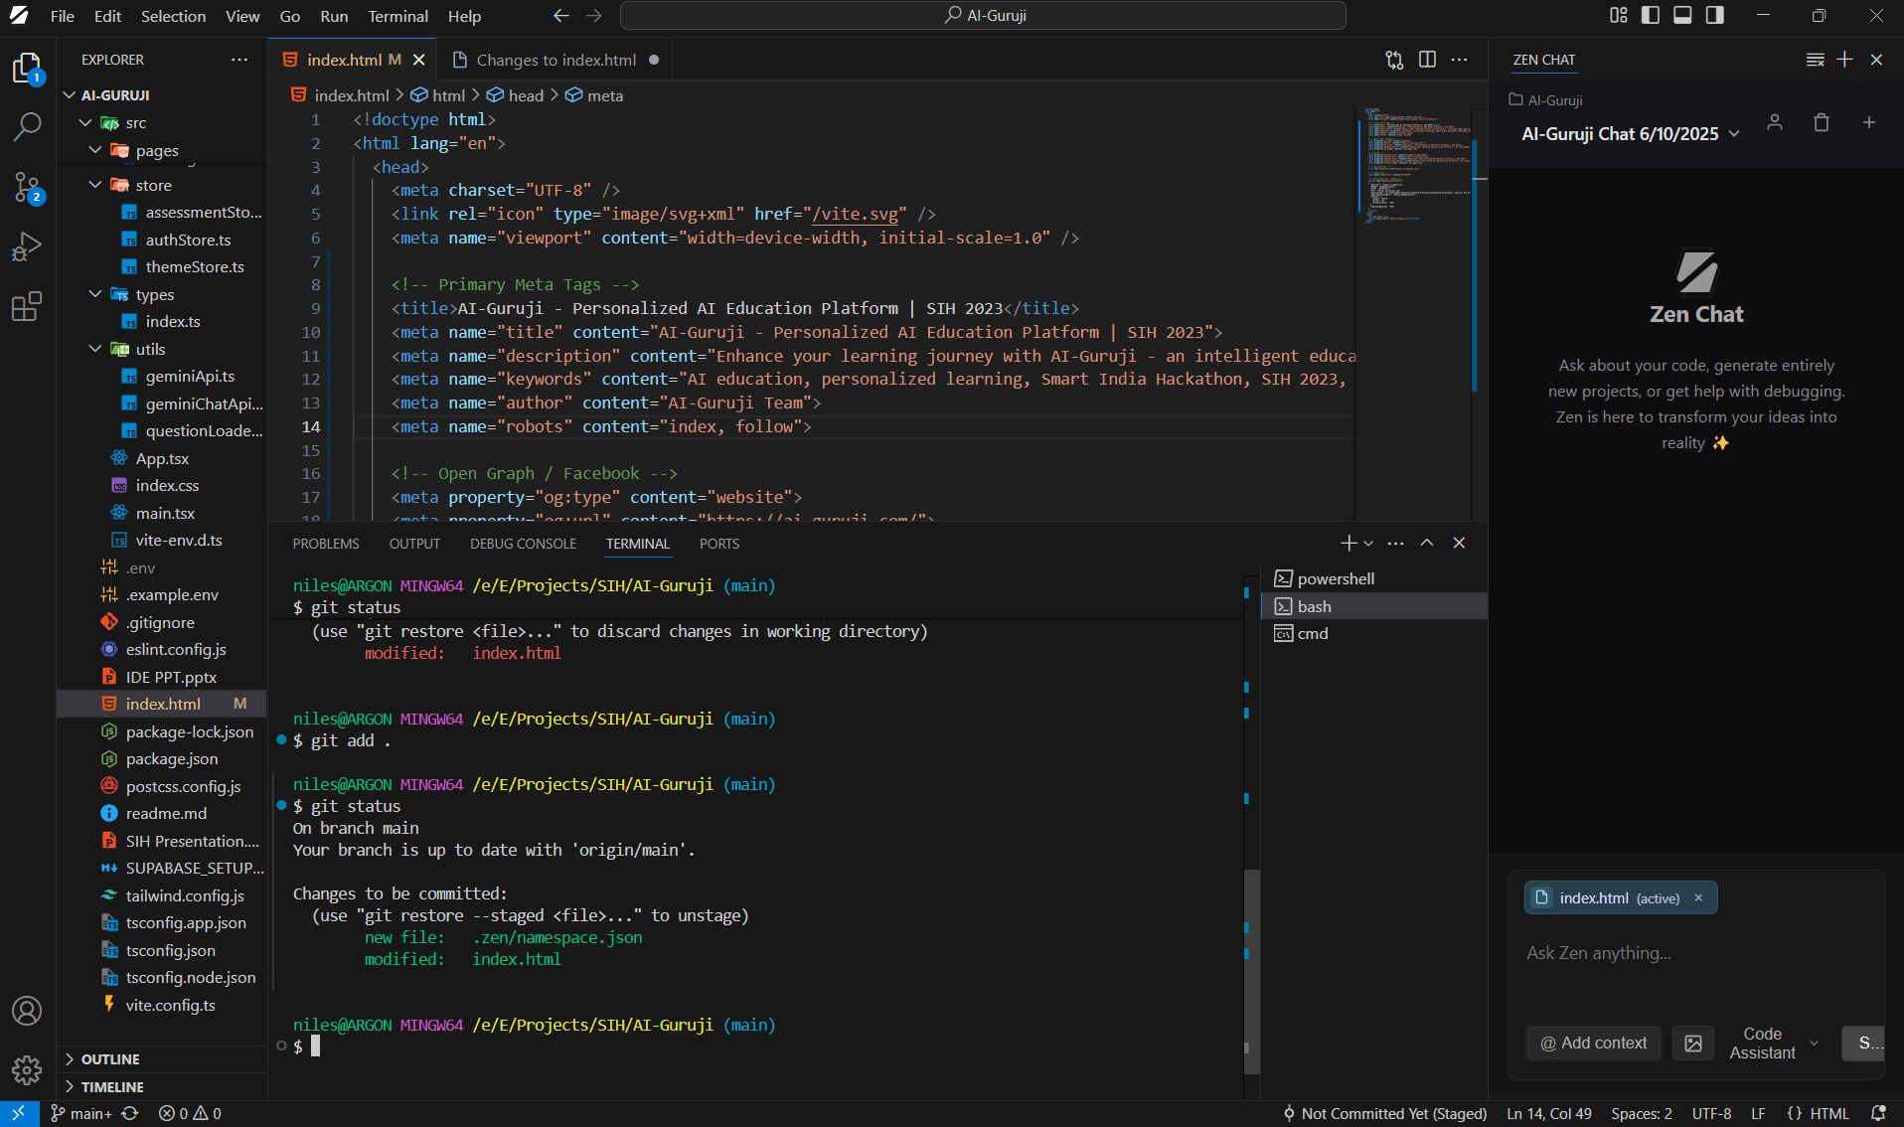The width and height of the screenshot is (1904, 1127).
Task: Open the Extensions view icon
Action: pos(27,306)
